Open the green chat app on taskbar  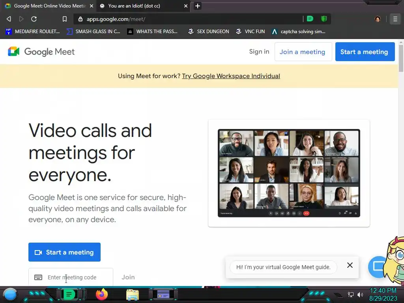[x=69, y=294]
